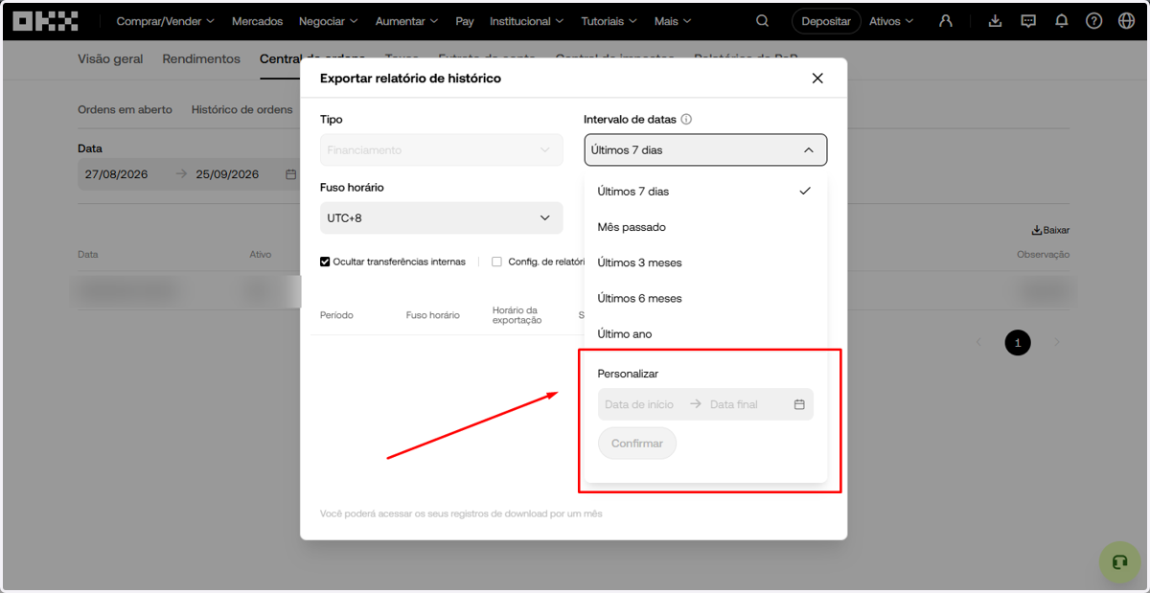Switch to Central de ordens tab
The height and width of the screenshot is (593, 1150).
[312, 58]
